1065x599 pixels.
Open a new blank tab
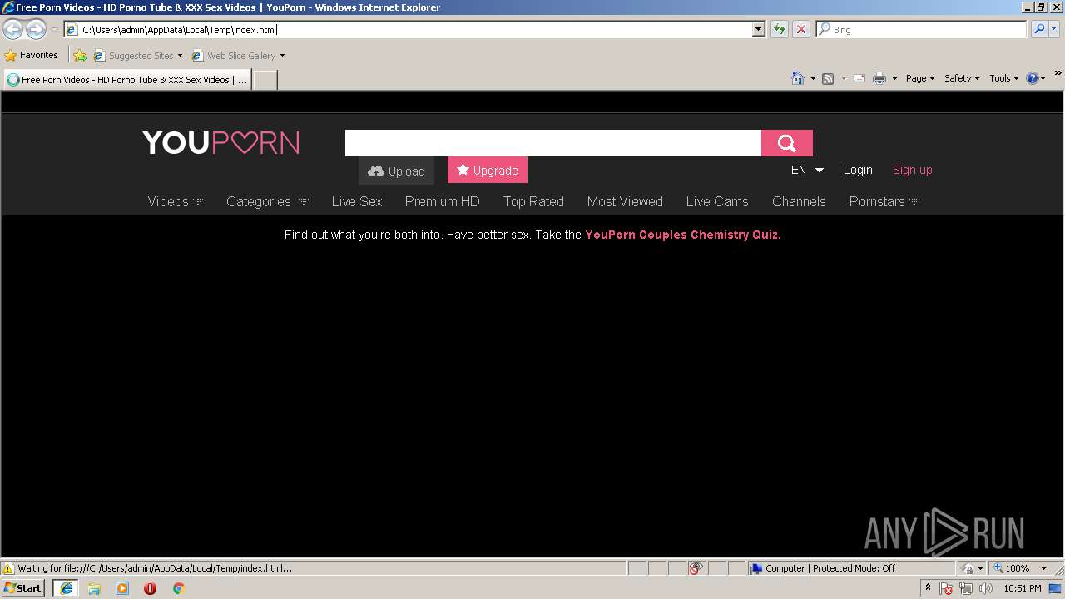[x=265, y=80]
